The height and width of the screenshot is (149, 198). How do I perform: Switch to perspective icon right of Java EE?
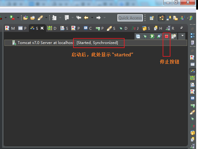(169, 18)
